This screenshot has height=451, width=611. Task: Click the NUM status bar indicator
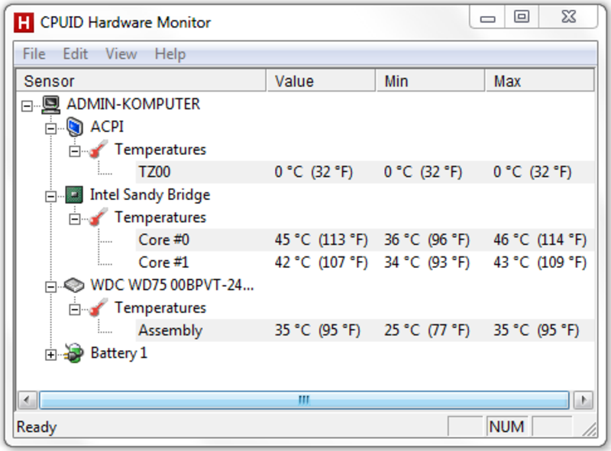coord(506,427)
